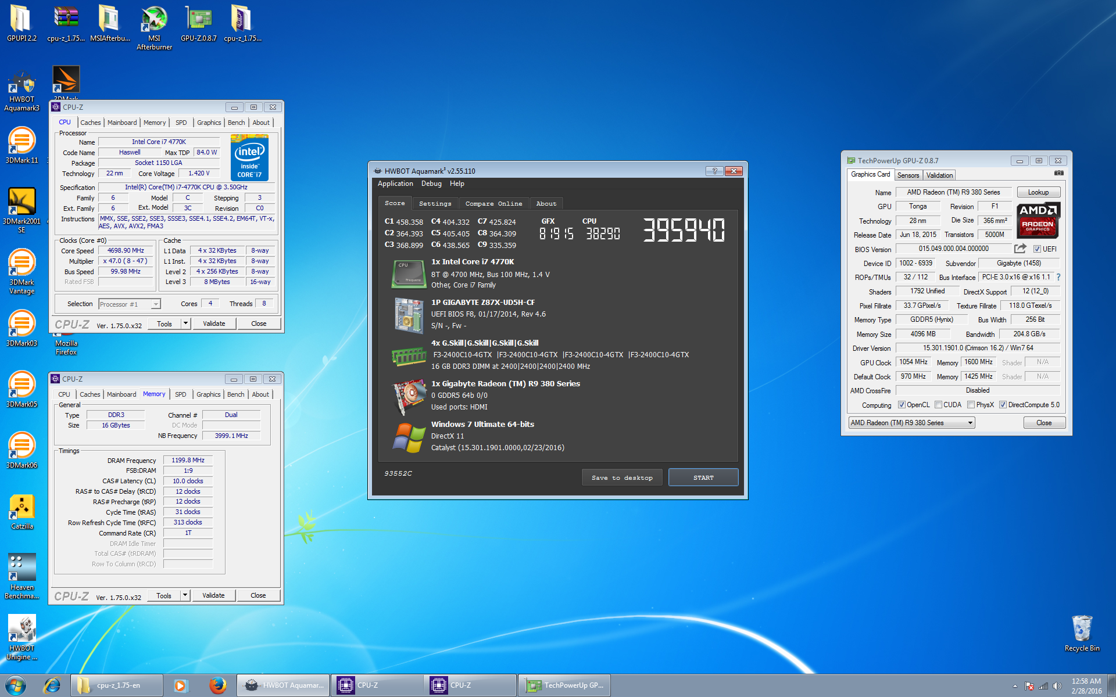Toggle OpenCL checkbox in GPU-Z
Image resolution: width=1116 pixels, height=697 pixels.
[x=902, y=405]
